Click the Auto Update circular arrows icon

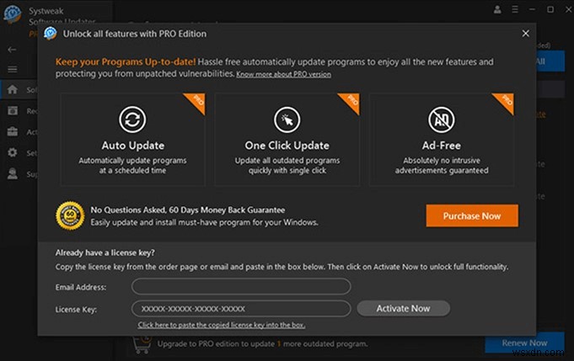[x=132, y=119]
